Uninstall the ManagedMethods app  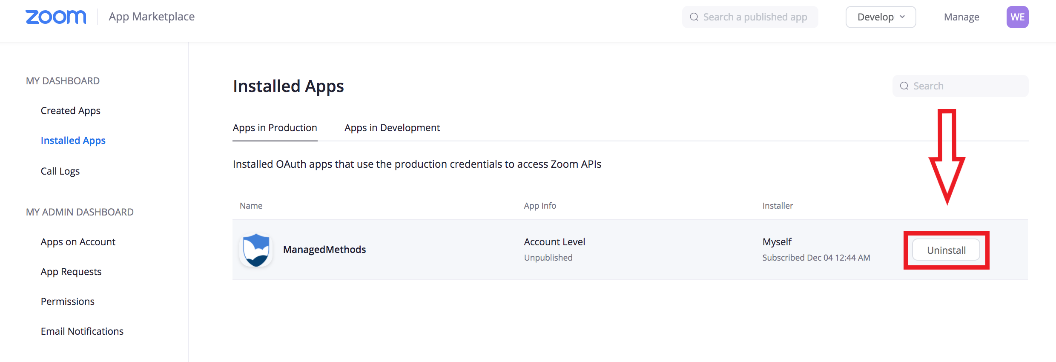[x=946, y=250]
